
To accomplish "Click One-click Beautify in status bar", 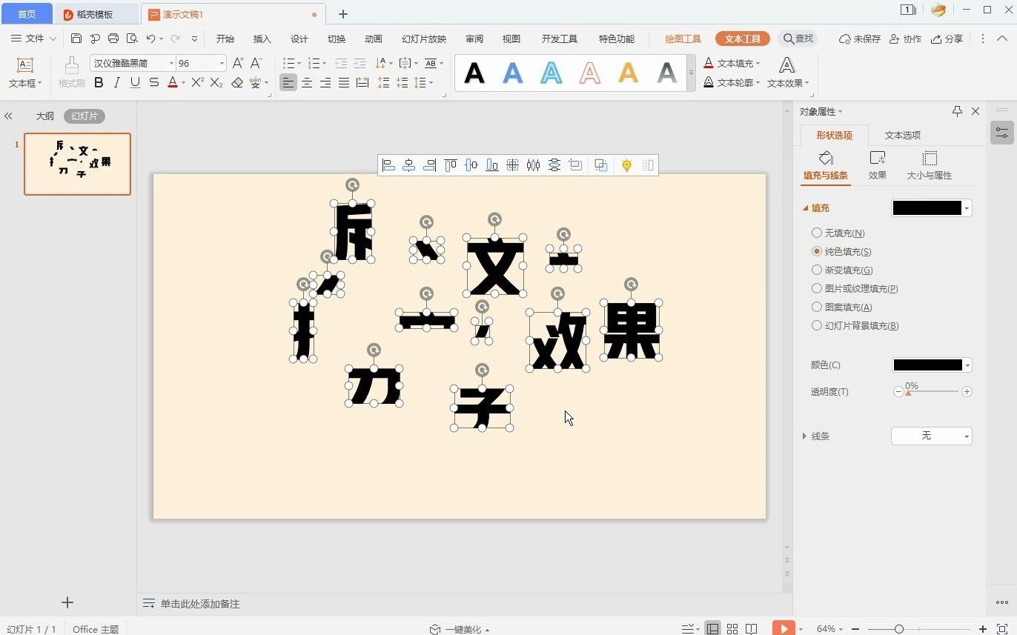I will (460, 629).
